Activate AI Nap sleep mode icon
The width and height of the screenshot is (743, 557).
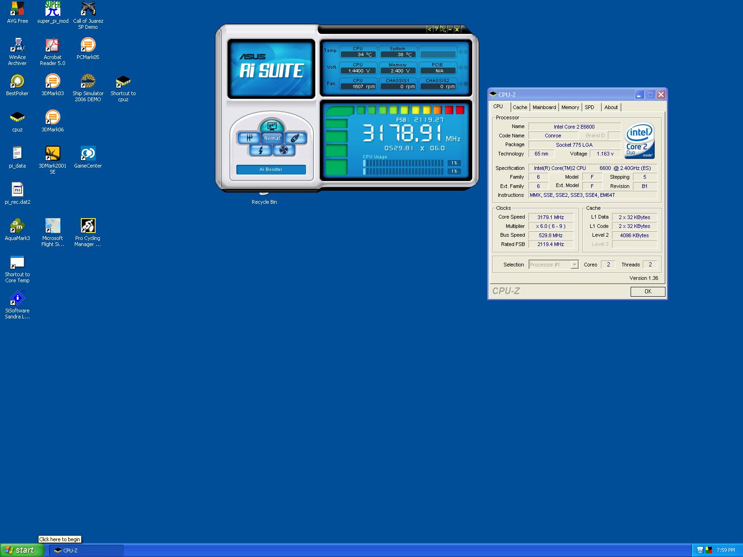272,126
